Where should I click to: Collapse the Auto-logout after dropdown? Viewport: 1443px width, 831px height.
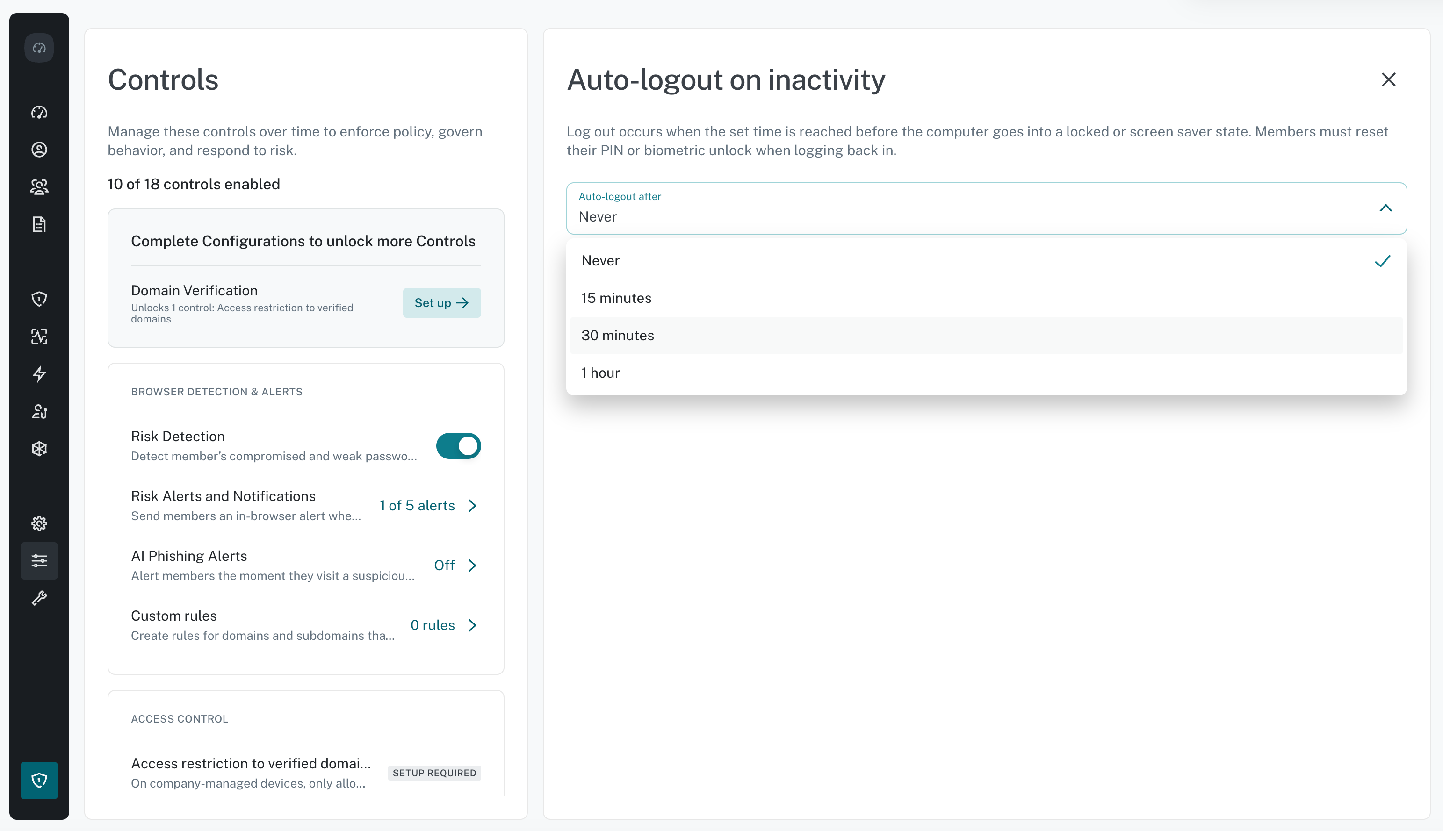point(1385,208)
